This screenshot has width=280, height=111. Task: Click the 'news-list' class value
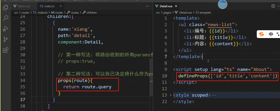point(220,24)
